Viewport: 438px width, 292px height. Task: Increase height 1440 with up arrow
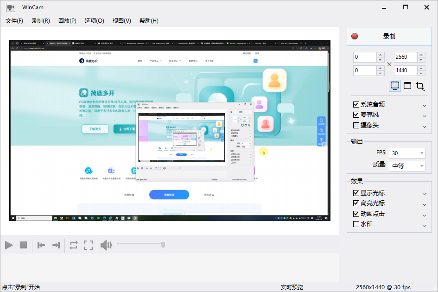[x=421, y=68]
